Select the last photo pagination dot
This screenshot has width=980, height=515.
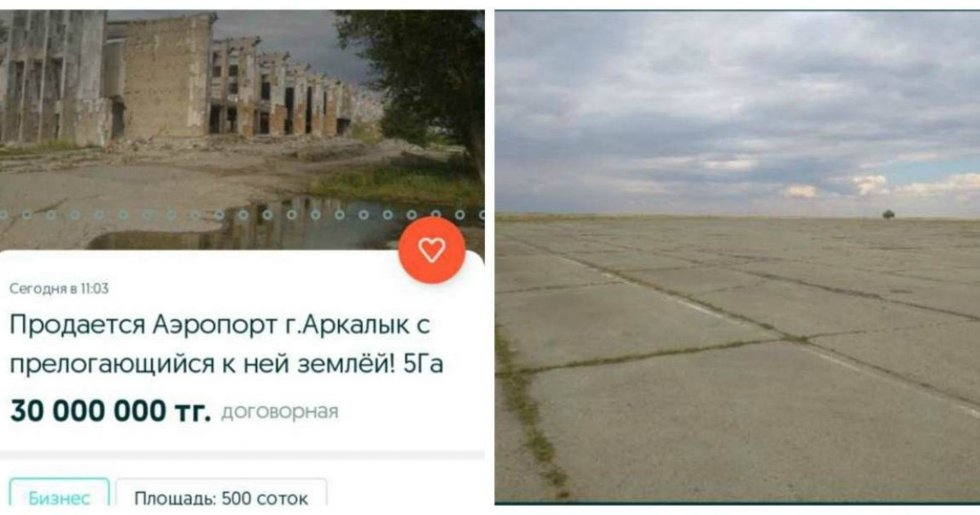click(x=459, y=215)
